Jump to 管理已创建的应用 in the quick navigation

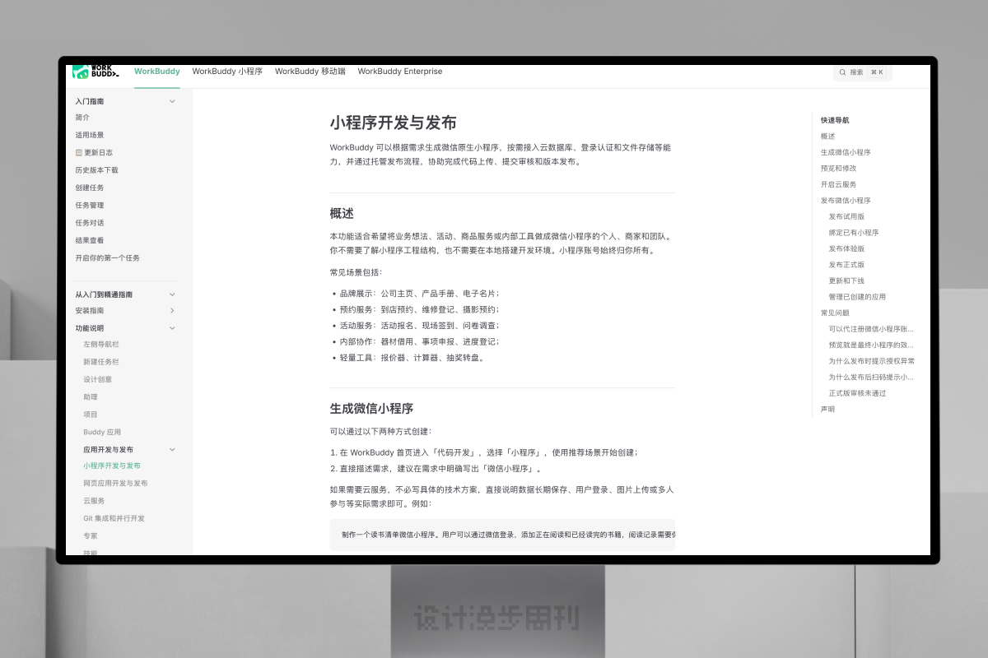pyautogui.click(x=858, y=297)
